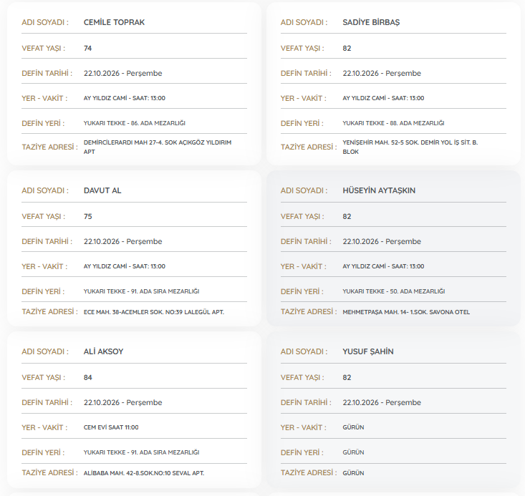Click ADI SOYADI label in Yusuf Şahin card
The image size is (525, 496).
pyautogui.click(x=304, y=351)
